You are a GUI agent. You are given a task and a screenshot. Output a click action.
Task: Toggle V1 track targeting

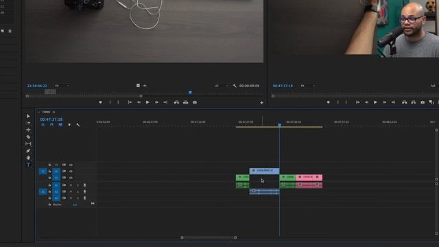tap(56, 178)
